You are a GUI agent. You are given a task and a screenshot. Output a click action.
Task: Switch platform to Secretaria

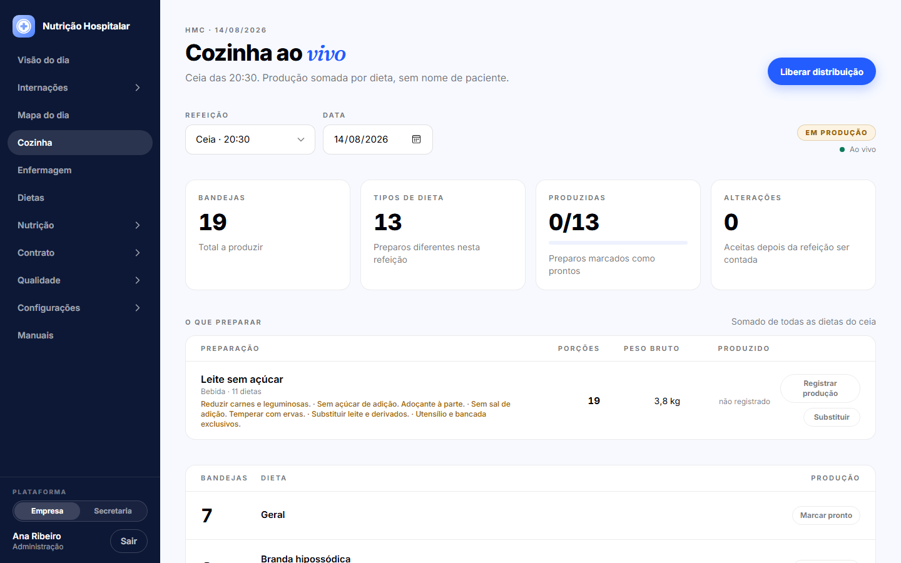113,511
